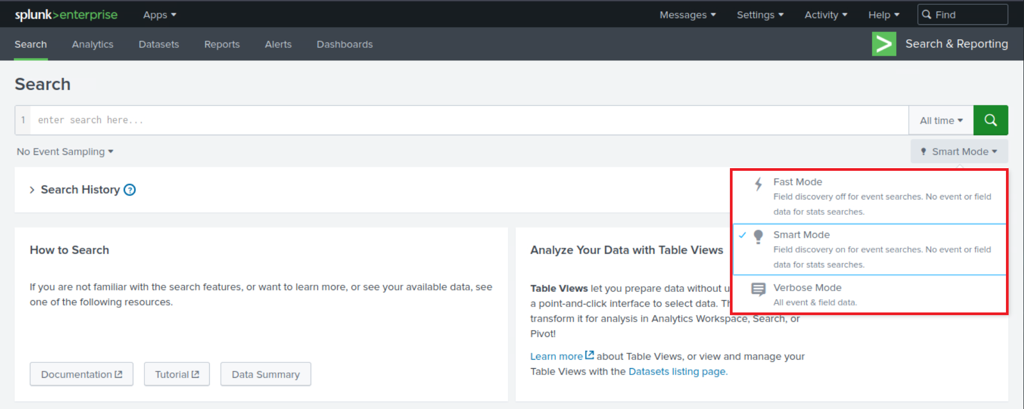Viewport: 1024px width, 409px height.
Task: Click the Smart Mode lightbulb icon in list
Action: pyautogui.click(x=759, y=237)
